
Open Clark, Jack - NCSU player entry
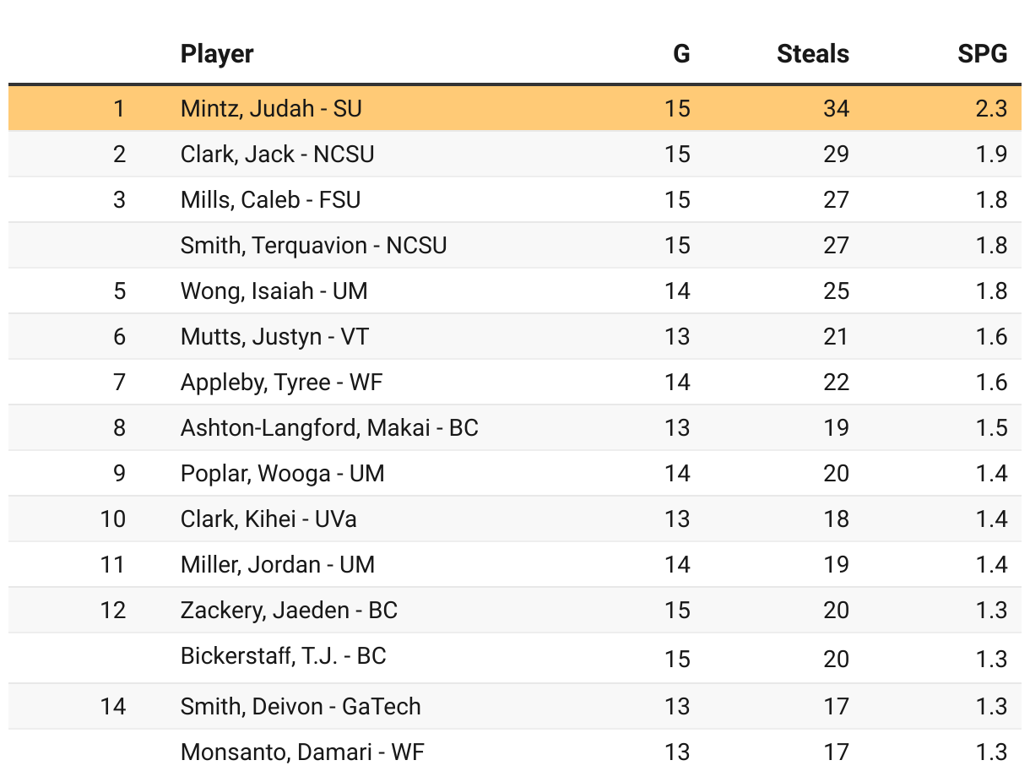click(277, 154)
